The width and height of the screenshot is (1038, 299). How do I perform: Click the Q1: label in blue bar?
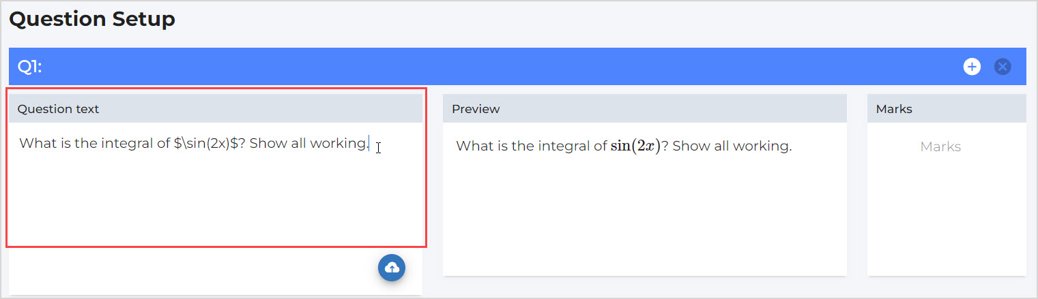pyautogui.click(x=29, y=66)
